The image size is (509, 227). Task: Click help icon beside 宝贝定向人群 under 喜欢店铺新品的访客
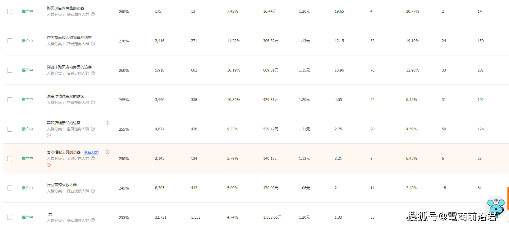93,129
